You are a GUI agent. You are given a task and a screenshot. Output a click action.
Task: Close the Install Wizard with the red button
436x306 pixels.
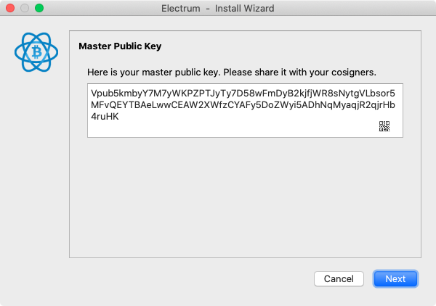click(x=10, y=8)
